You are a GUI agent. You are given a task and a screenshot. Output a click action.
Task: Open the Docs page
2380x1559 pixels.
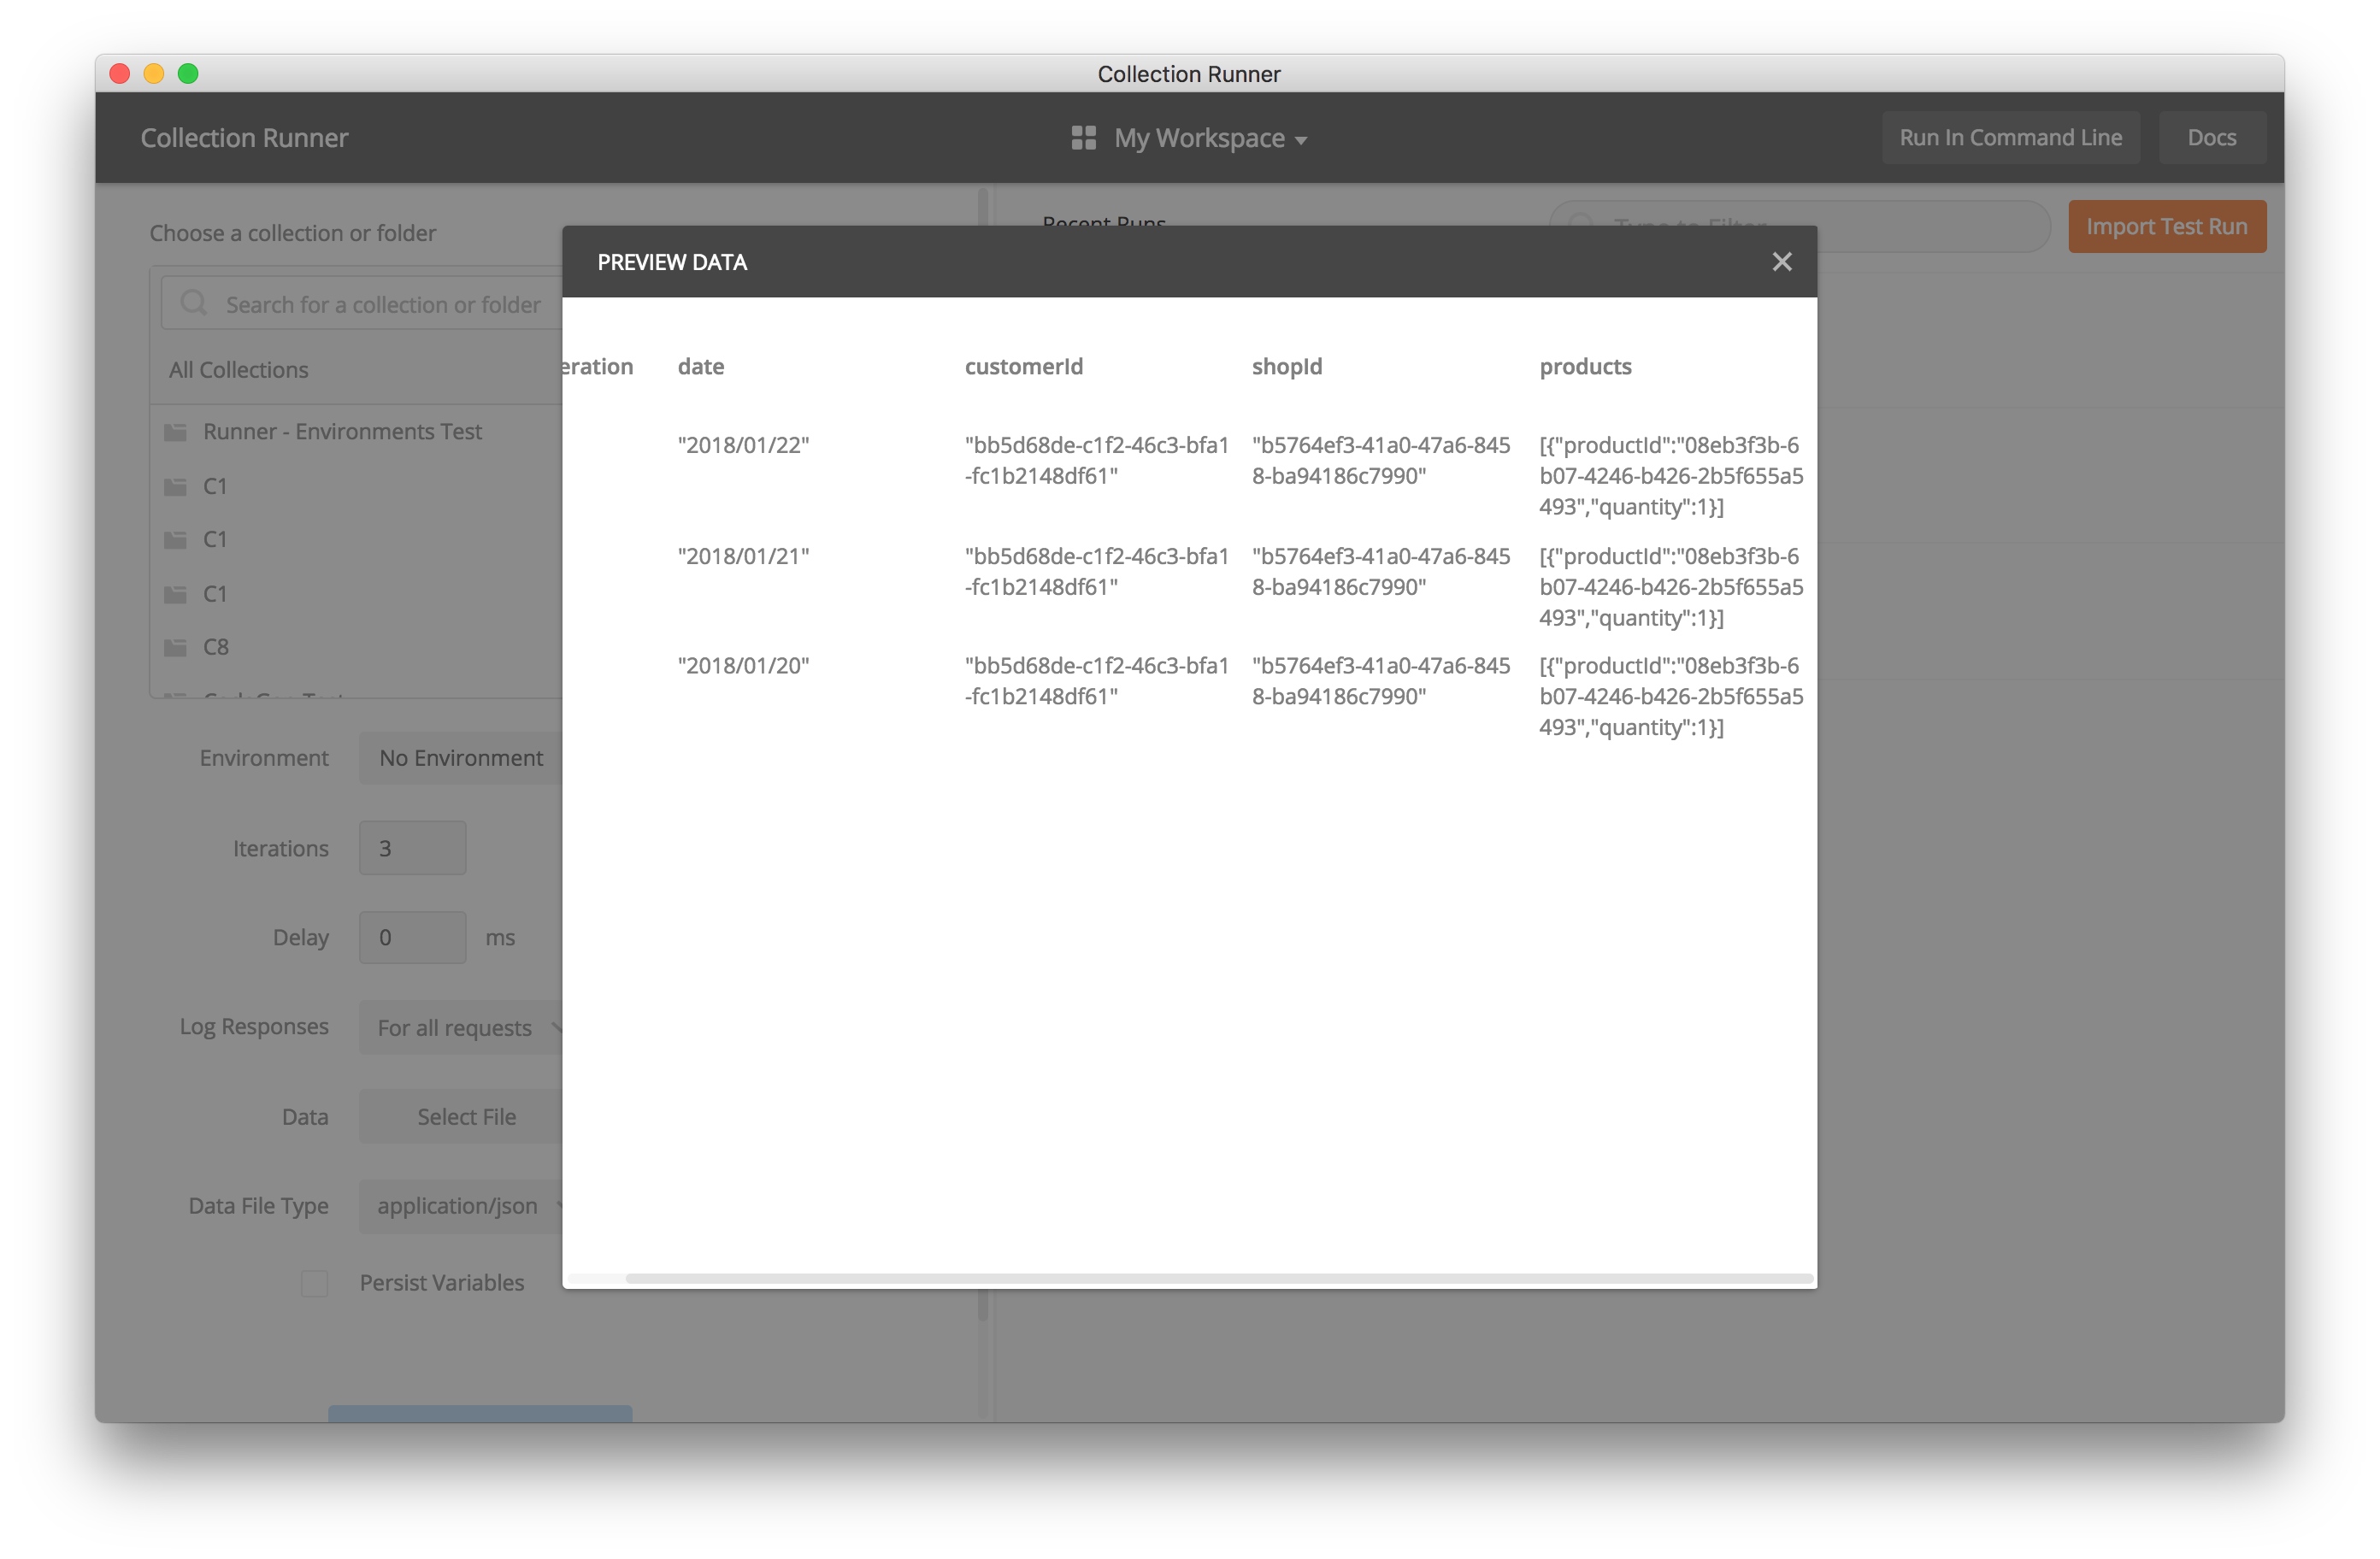(2212, 137)
